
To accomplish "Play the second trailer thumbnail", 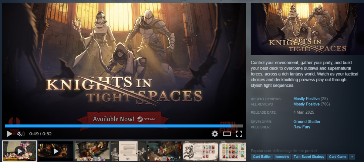I will click(x=56, y=151).
